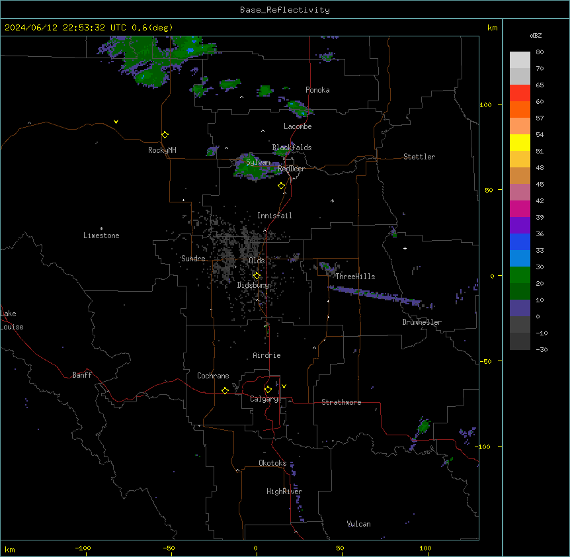This screenshot has height=557, width=570.
Task: Click the white plus marker west of Drumheller
Action: pyautogui.click(x=405, y=248)
